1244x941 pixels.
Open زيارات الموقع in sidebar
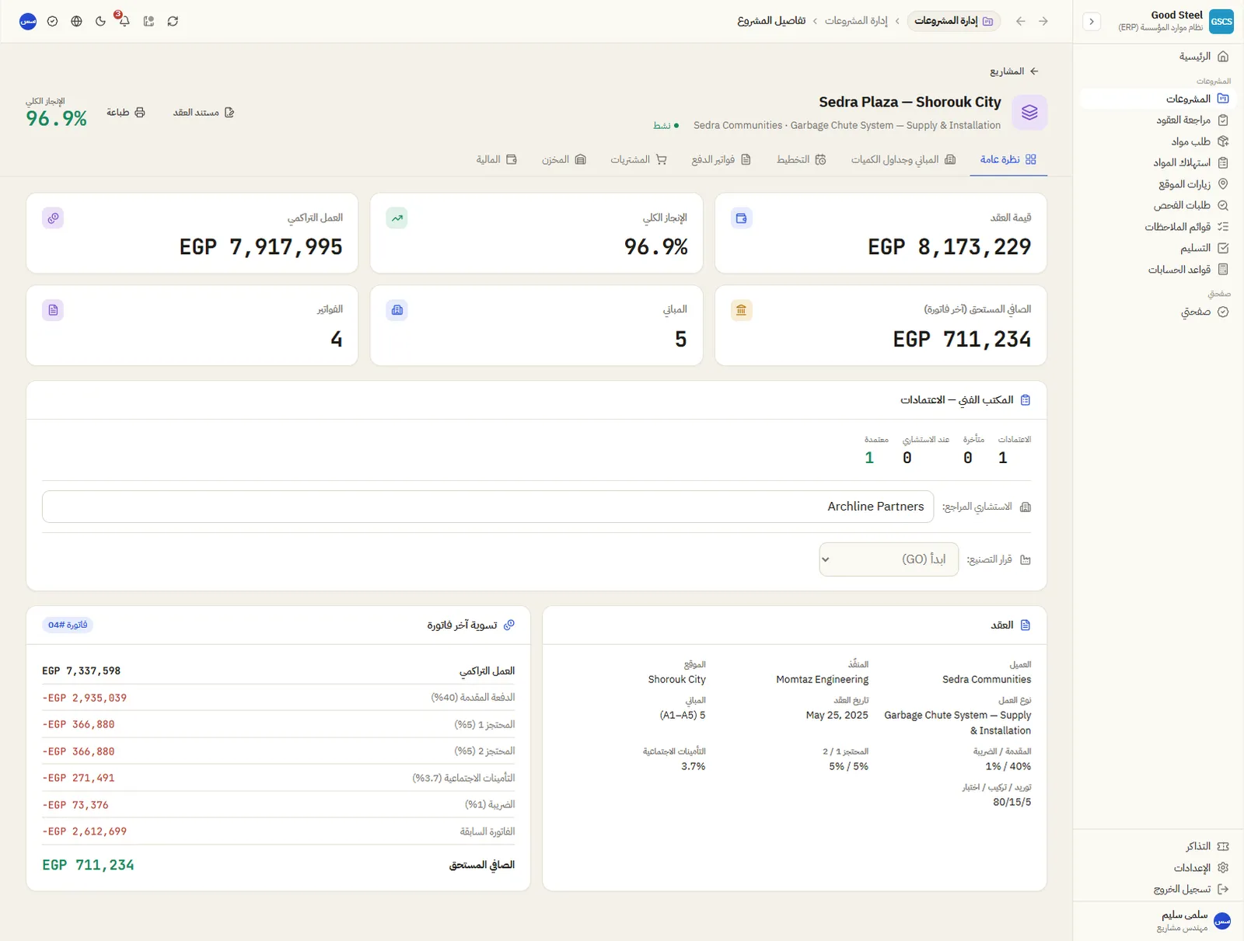[1158, 184]
